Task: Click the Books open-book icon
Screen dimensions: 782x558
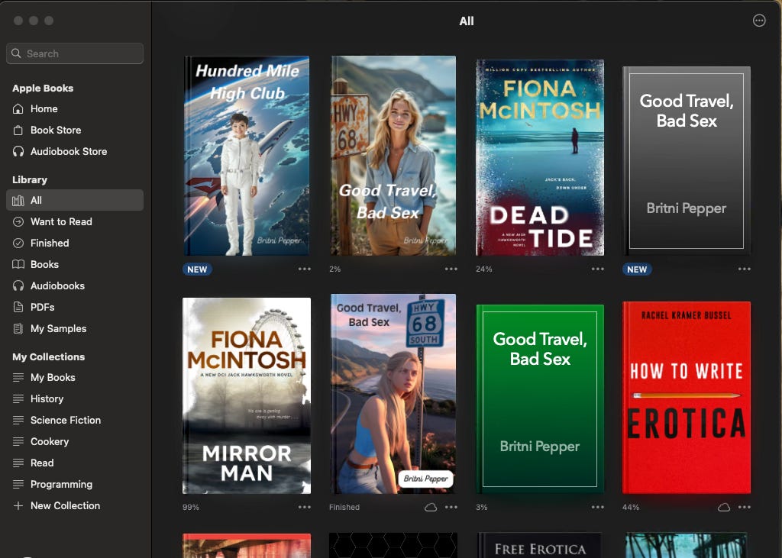Action: click(x=18, y=264)
